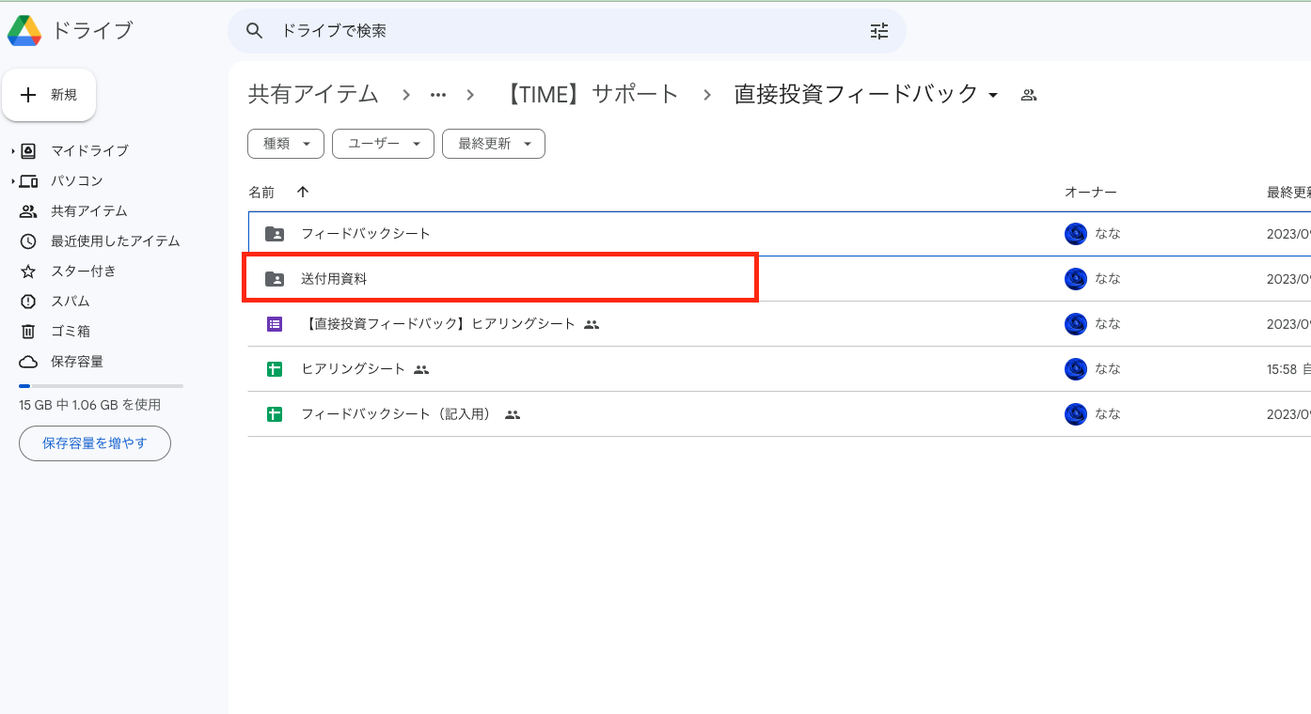This screenshot has width=1311, height=714.
Task: Click the shared indicator on フィードバックシート（記入用）
Action: [x=513, y=414]
